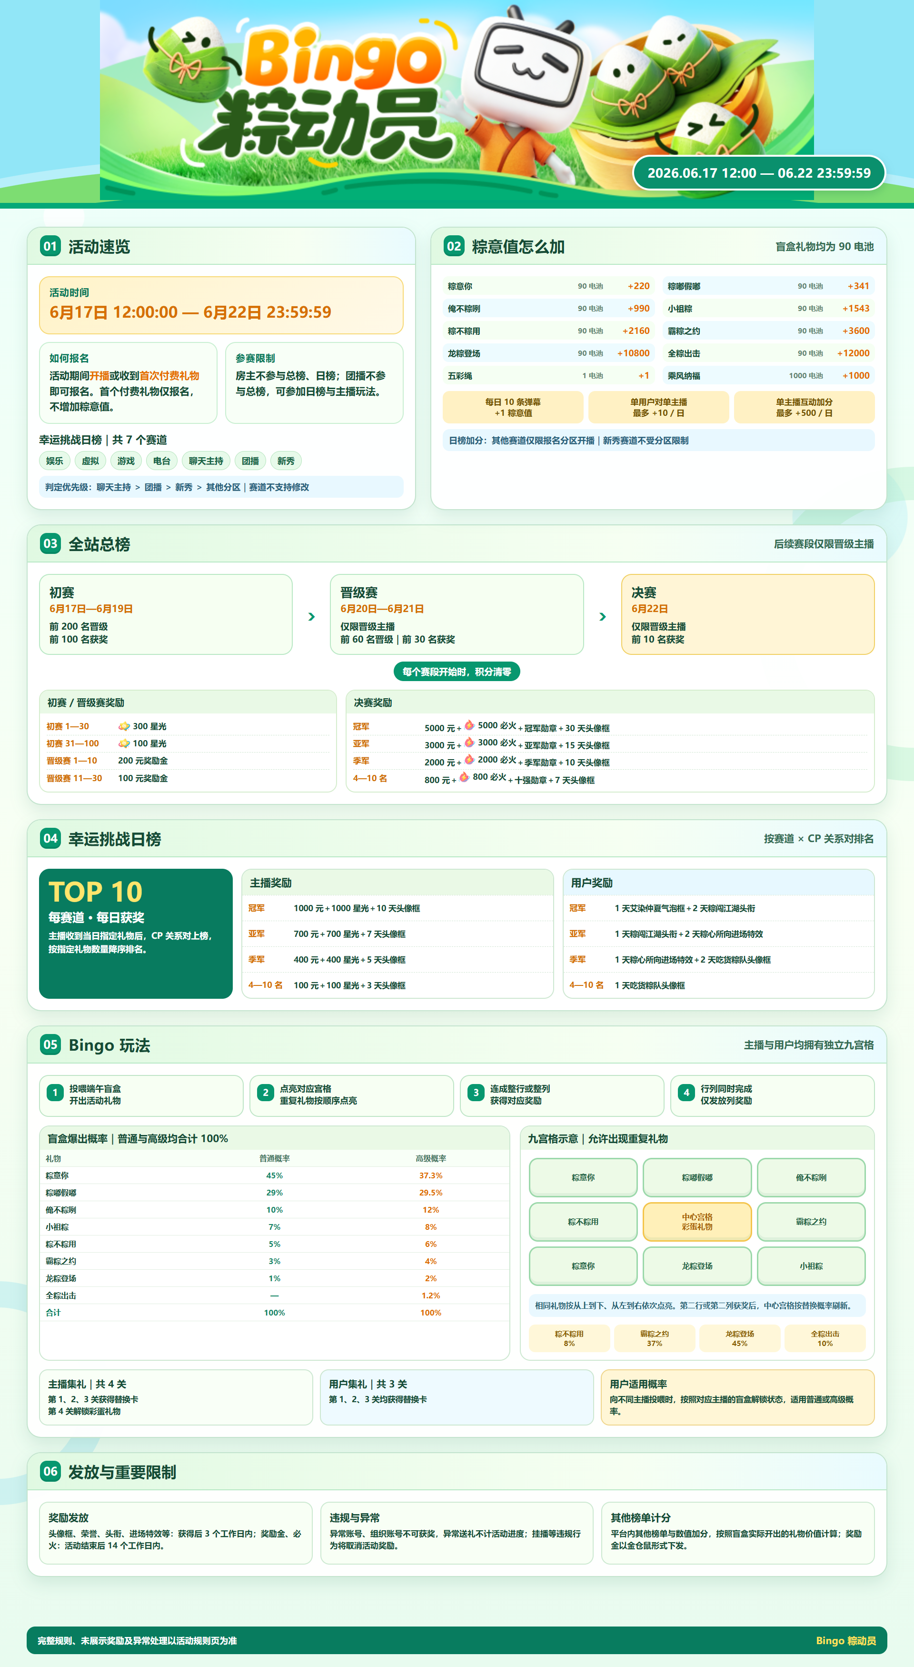Click the +10800 value for 龙粽登场
The height and width of the screenshot is (1667, 914).
click(633, 353)
